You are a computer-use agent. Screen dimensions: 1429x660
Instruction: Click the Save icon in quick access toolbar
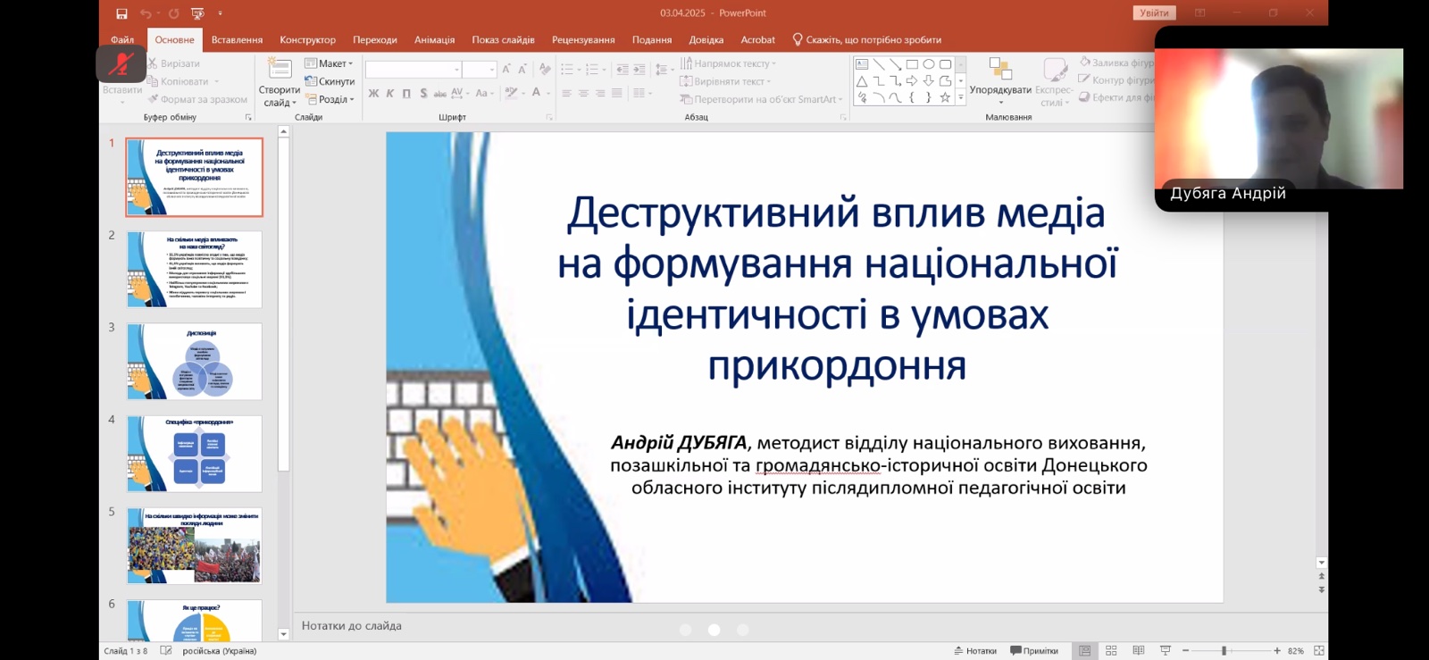pos(121,13)
